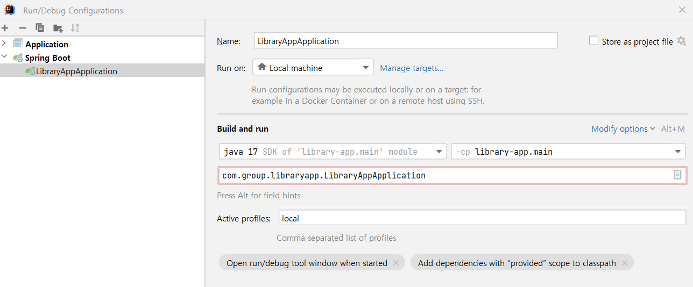Remove 'Open run/debug tool window when started' chip
This screenshot has height=287, width=693.
[396, 263]
